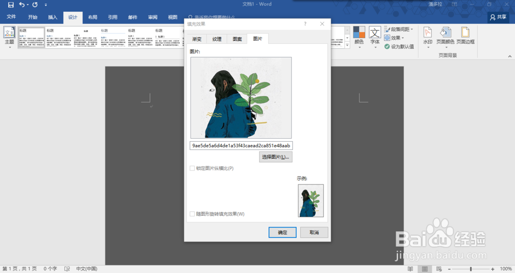
Task: Switch to the 引用 ribbon tab
Action: (x=113, y=17)
